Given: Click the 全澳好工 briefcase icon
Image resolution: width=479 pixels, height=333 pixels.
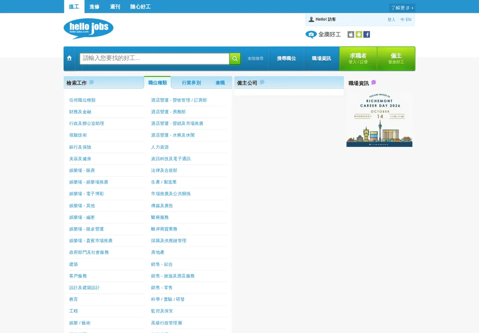Looking at the screenshot, I should [x=311, y=35].
